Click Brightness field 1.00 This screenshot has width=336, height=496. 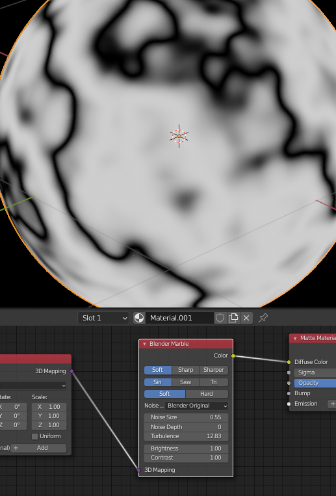(186, 449)
